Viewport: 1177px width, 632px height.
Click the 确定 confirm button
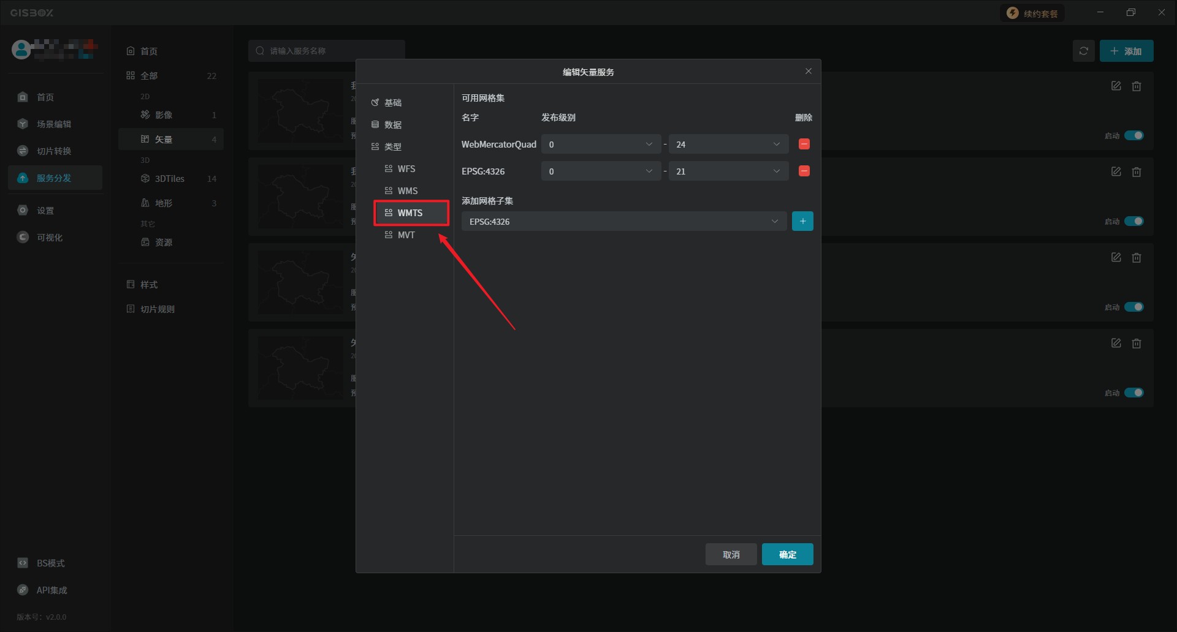(787, 554)
